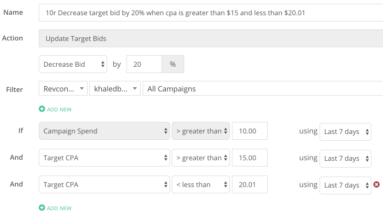Click the 20.01 CPA value field
The image size is (383, 217).
(x=250, y=184)
